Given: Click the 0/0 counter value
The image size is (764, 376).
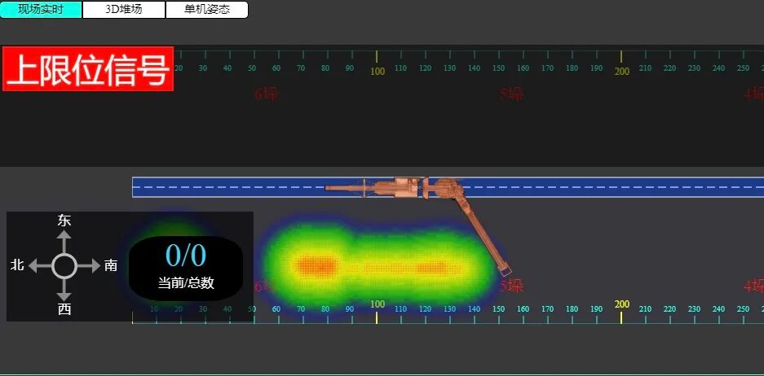Looking at the screenshot, I should click(186, 256).
